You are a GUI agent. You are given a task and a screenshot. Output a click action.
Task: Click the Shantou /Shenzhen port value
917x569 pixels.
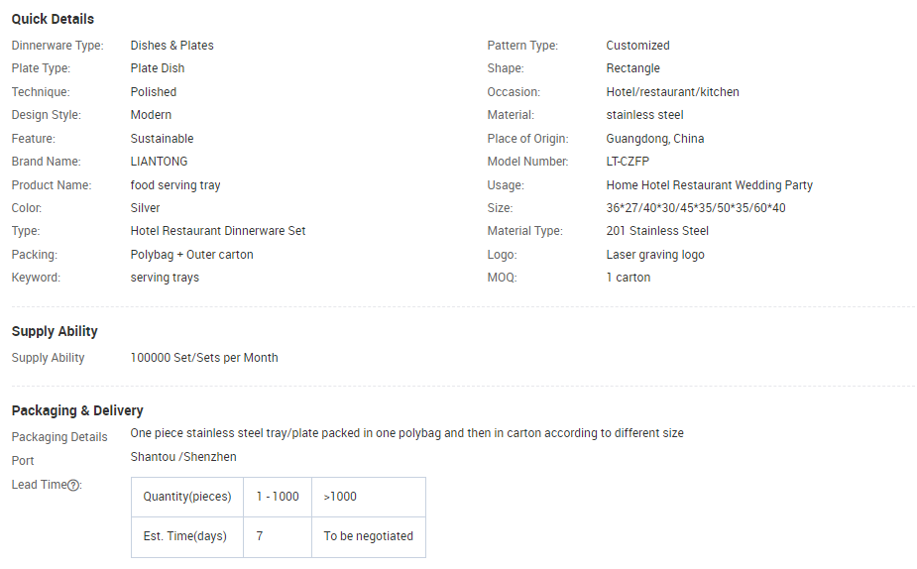[183, 457]
